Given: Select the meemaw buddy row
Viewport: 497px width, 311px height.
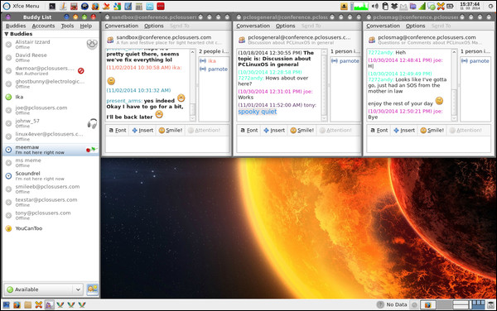Looking at the screenshot, I should coord(51,150).
